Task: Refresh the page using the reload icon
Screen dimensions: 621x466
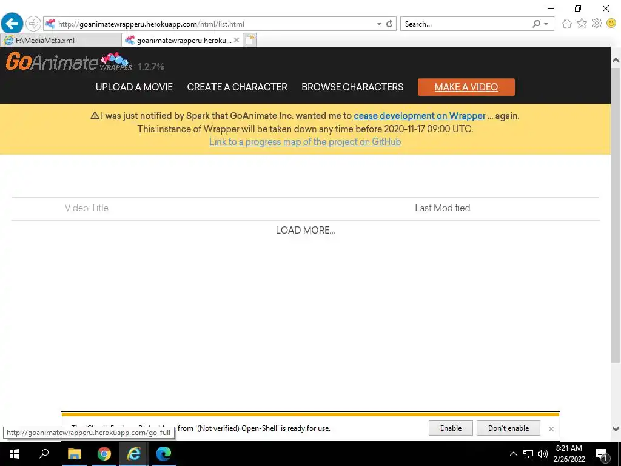Action: (x=389, y=24)
